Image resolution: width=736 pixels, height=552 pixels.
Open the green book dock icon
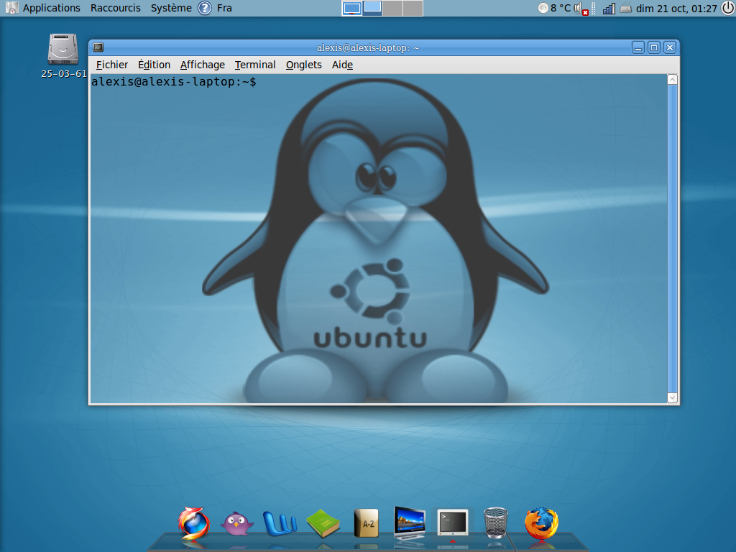[x=323, y=523]
